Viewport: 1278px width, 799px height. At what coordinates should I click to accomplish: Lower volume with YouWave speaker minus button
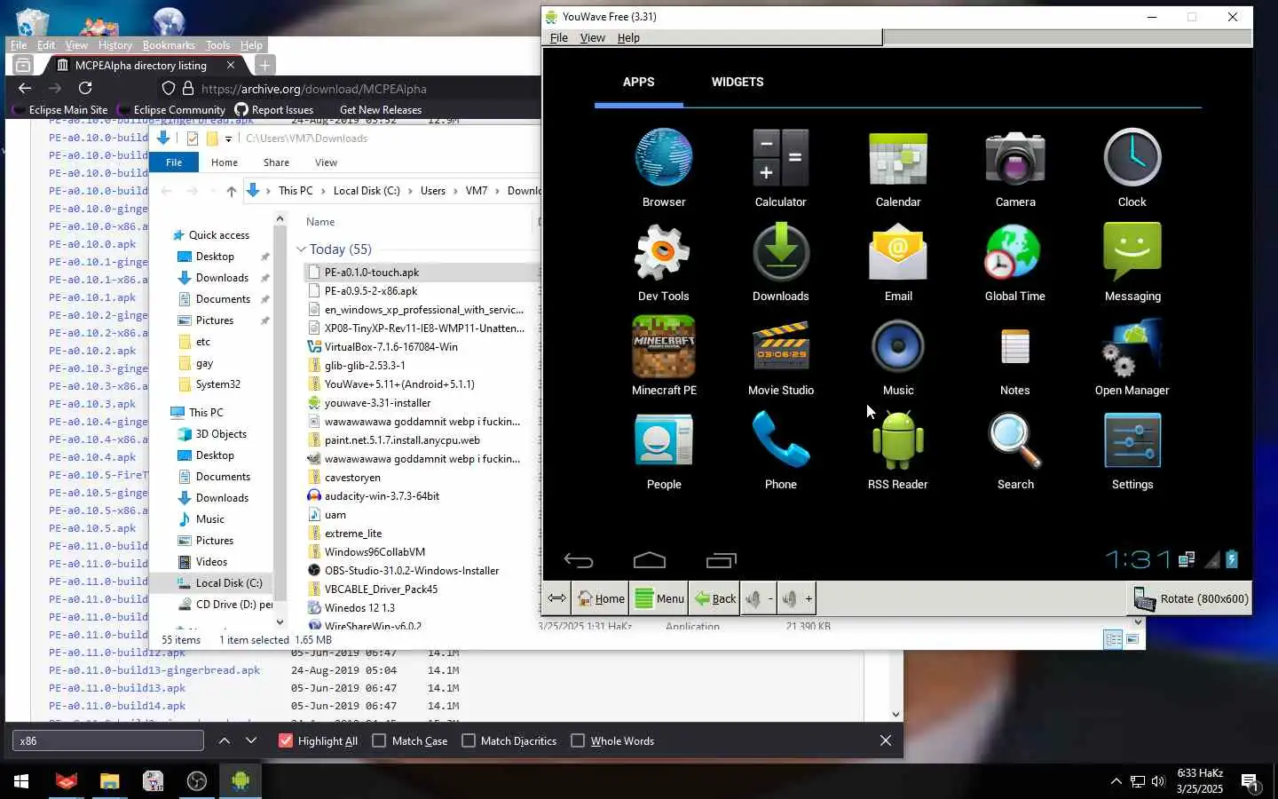click(x=760, y=598)
